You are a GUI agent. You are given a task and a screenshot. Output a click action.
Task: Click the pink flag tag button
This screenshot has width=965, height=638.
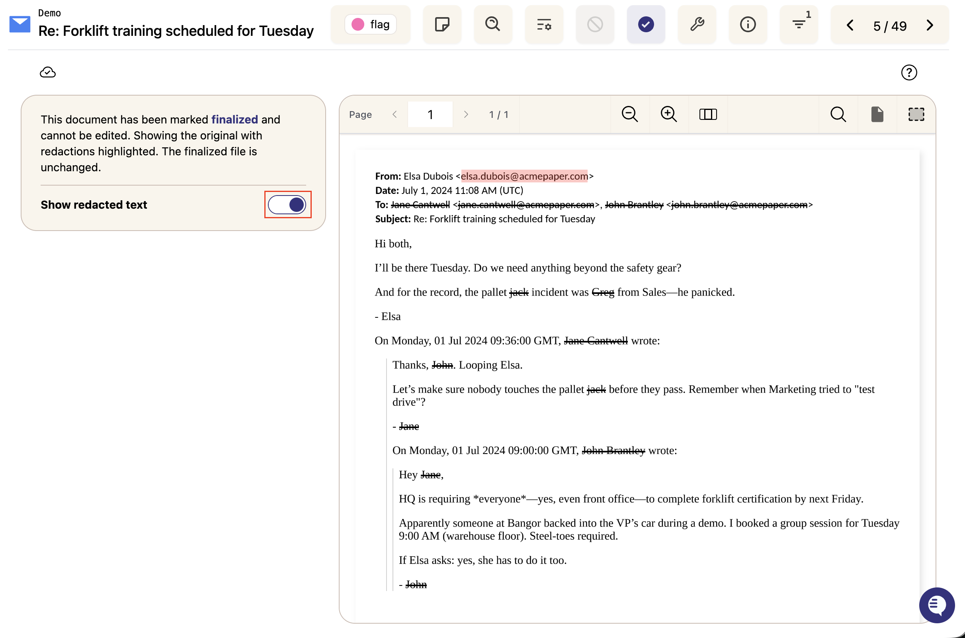pos(371,24)
